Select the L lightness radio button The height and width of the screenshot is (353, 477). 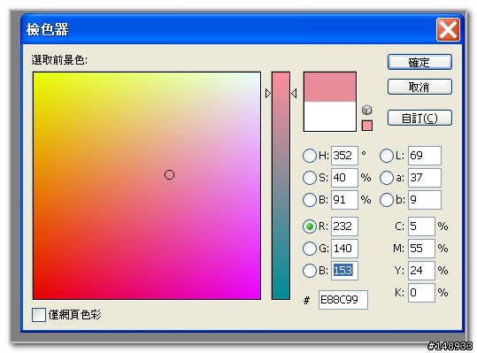(387, 156)
